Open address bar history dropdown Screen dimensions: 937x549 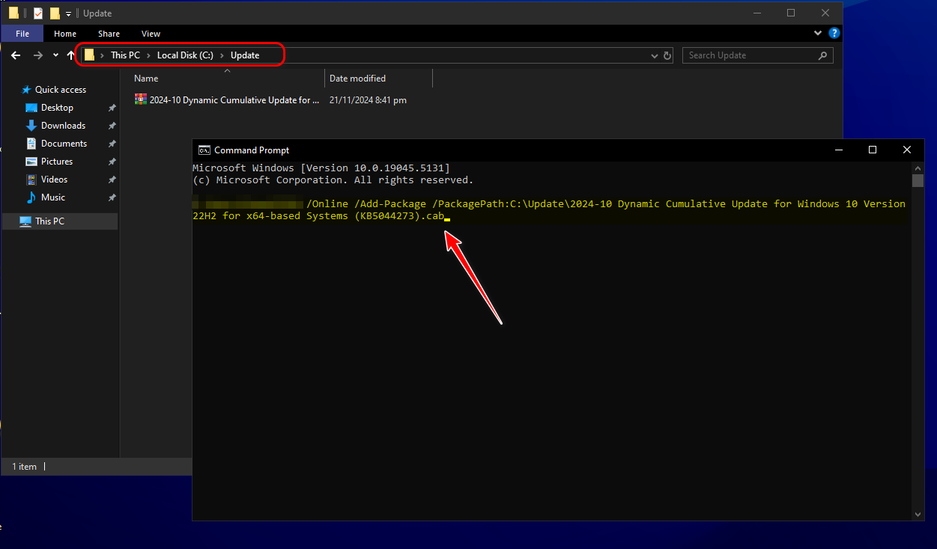tap(655, 55)
